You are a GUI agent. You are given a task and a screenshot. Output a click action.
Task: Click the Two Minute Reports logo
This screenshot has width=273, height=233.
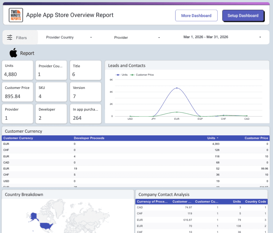16,15
